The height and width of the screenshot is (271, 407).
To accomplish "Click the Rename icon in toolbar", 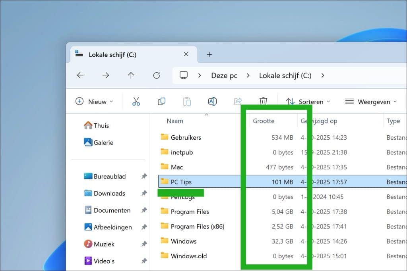I will point(212,102).
